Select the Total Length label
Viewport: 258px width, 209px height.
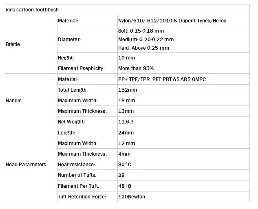click(73, 90)
